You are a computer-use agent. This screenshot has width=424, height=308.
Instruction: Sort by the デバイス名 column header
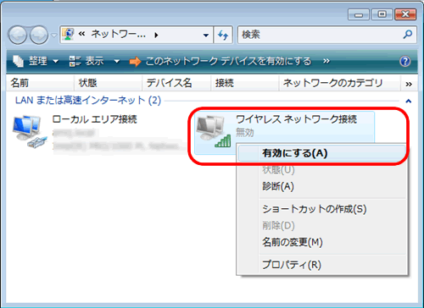pyautogui.click(x=176, y=83)
